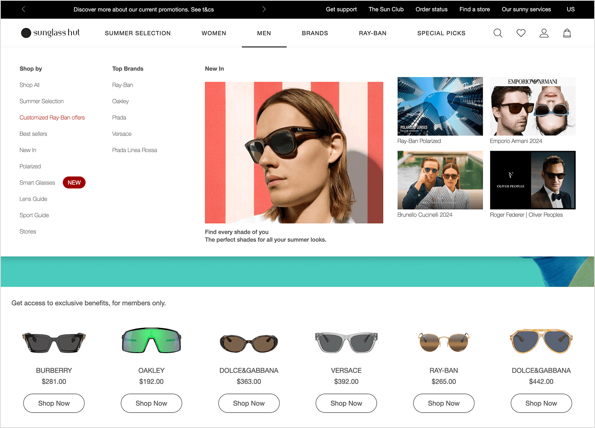Open The Sun Club link

pos(386,9)
